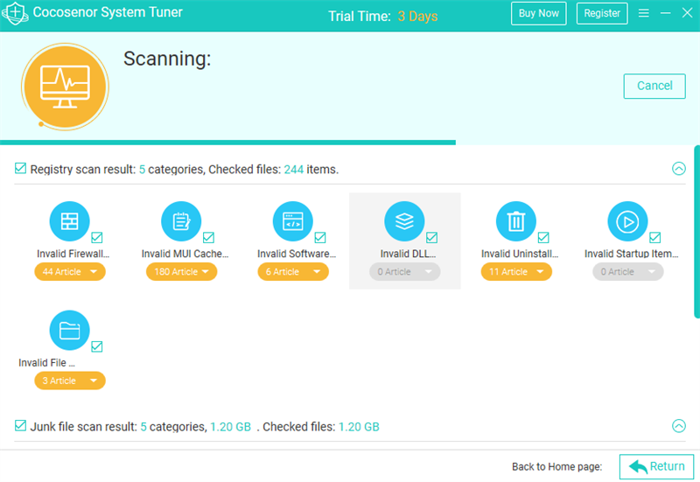Viewport: 700px width, 482px height.
Task: Click the Invalid DLL... label
Action: [408, 254]
